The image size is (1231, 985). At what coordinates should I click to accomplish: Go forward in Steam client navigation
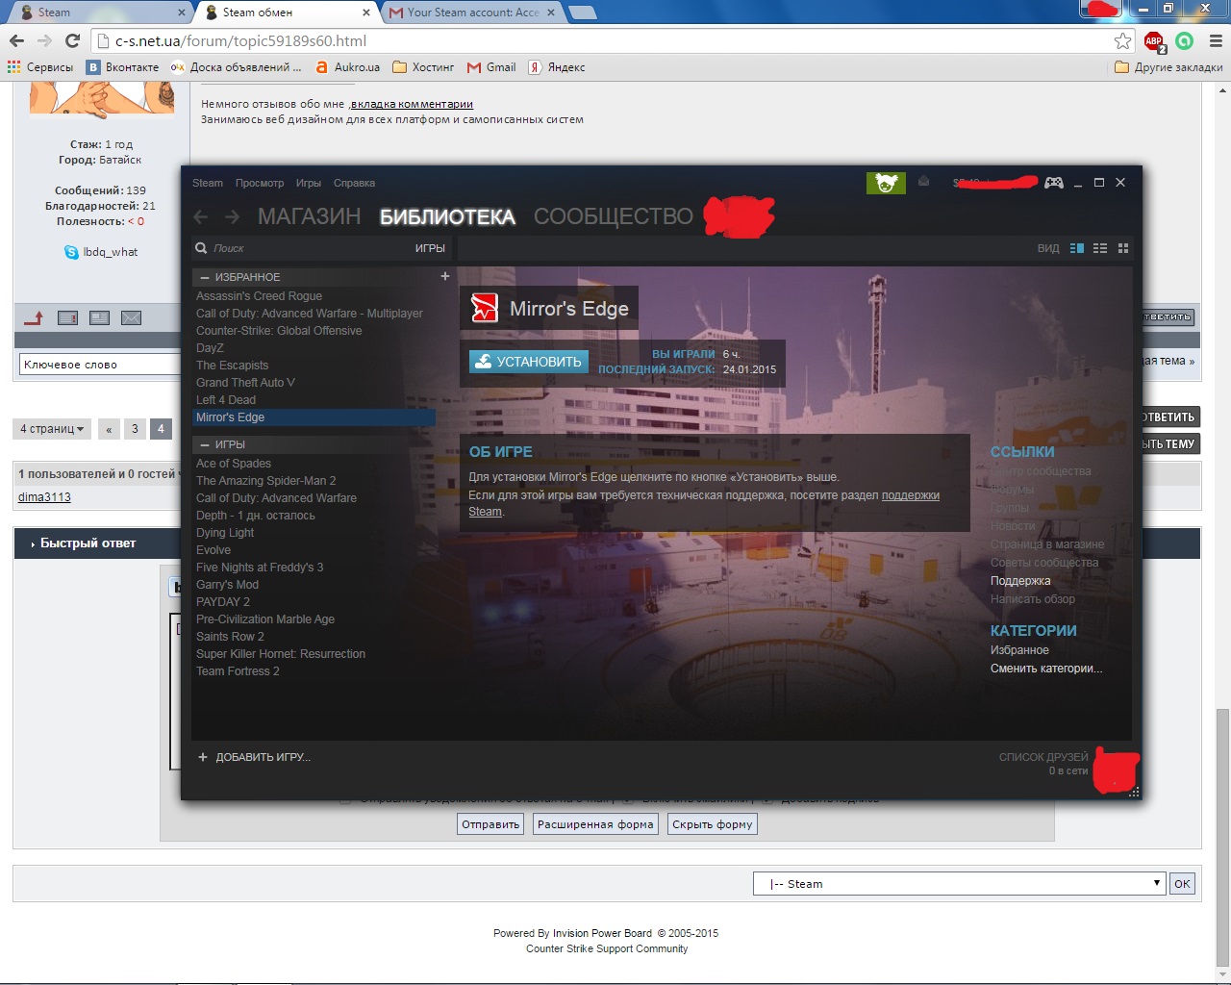point(232,217)
